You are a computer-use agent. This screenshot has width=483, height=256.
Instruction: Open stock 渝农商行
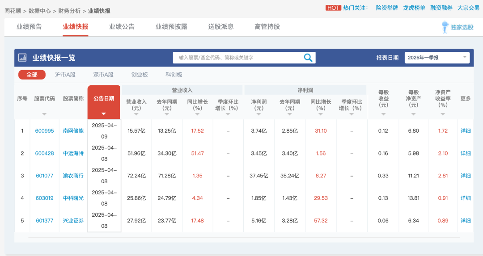click(73, 176)
